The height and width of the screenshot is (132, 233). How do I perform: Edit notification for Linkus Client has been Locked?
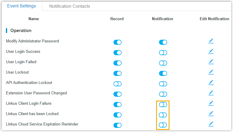pos(211,114)
